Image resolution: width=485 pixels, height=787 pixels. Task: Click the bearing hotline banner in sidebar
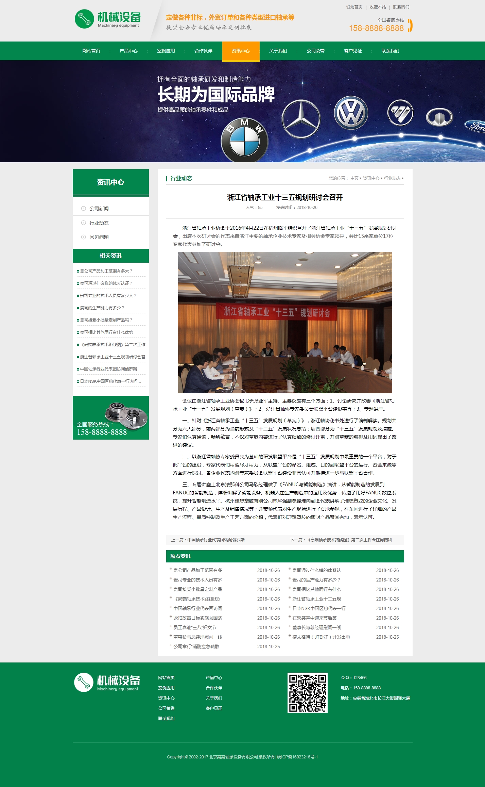coord(111,418)
